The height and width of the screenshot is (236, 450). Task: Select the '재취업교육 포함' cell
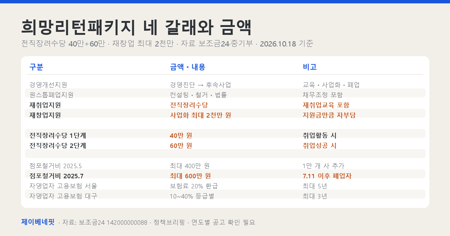[x=326, y=105]
